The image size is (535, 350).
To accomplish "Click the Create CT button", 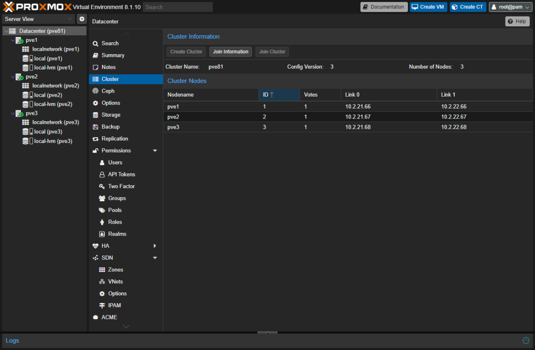I will (468, 7).
